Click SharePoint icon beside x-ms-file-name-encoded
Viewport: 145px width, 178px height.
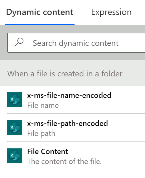(15, 100)
